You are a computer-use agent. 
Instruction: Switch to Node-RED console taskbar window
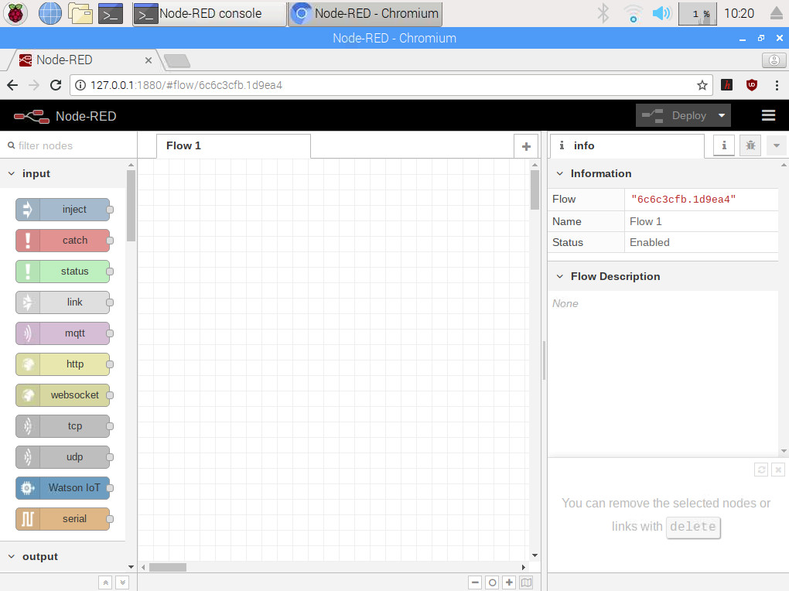210,14
